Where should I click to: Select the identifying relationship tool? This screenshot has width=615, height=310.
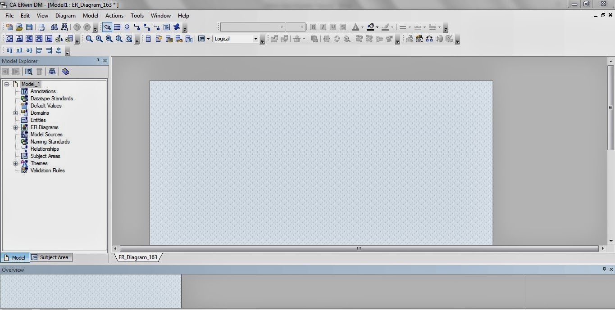137,27
